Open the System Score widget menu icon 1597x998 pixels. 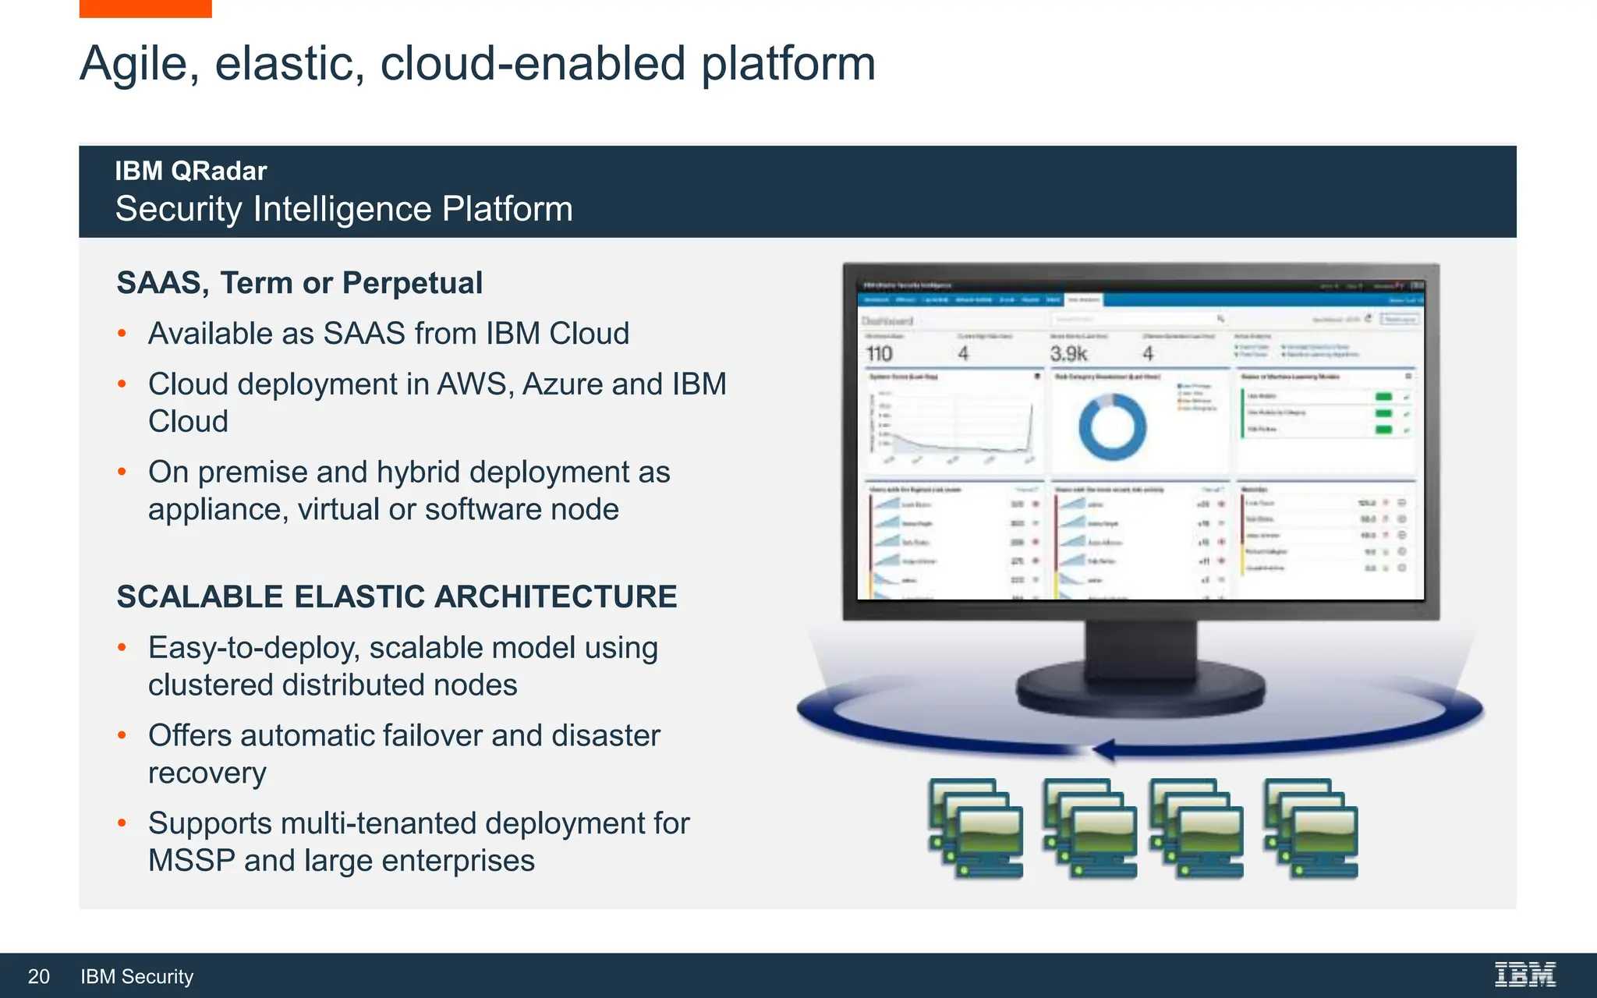(x=1037, y=377)
